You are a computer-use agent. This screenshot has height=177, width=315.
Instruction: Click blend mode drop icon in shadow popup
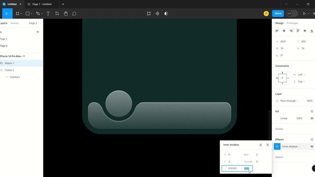coord(260,145)
